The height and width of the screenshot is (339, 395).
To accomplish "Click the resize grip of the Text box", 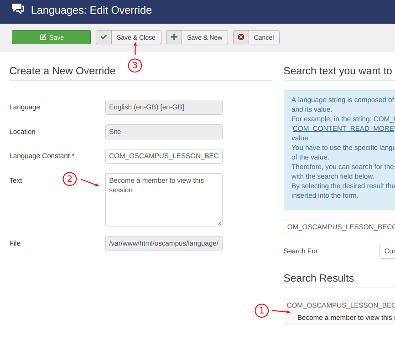I will coord(219,223).
